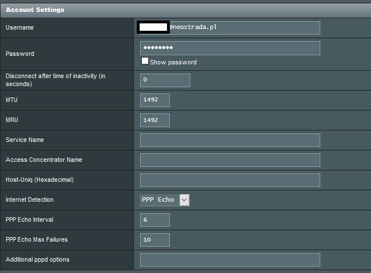Screen dimensions: 371x273
Task: Click the "PPP Echo Interval" label
Action: [30, 220]
